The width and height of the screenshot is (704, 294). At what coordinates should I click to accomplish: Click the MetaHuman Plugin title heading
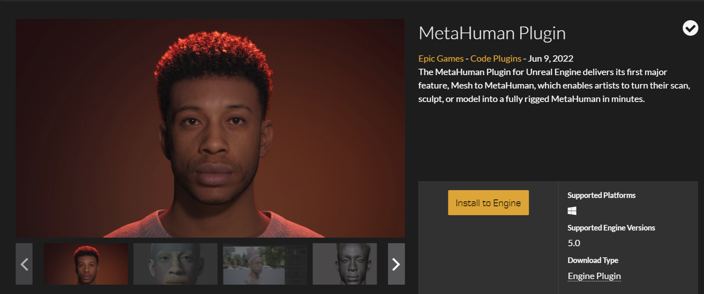click(492, 33)
